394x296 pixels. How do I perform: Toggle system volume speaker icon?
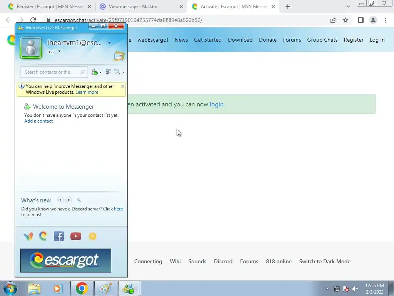click(x=355, y=289)
